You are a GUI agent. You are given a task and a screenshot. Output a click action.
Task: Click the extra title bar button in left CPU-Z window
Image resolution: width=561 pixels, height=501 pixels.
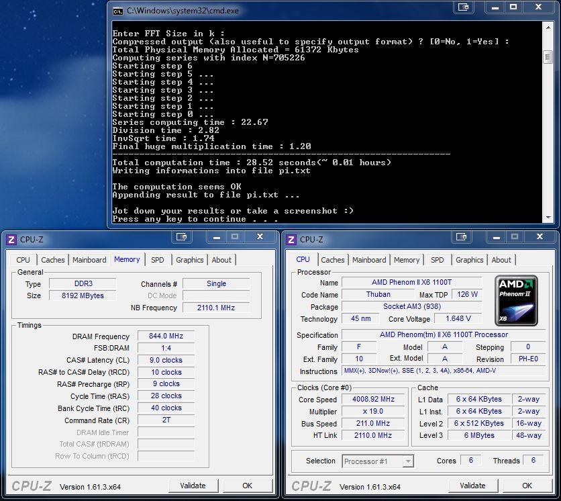tap(182, 236)
